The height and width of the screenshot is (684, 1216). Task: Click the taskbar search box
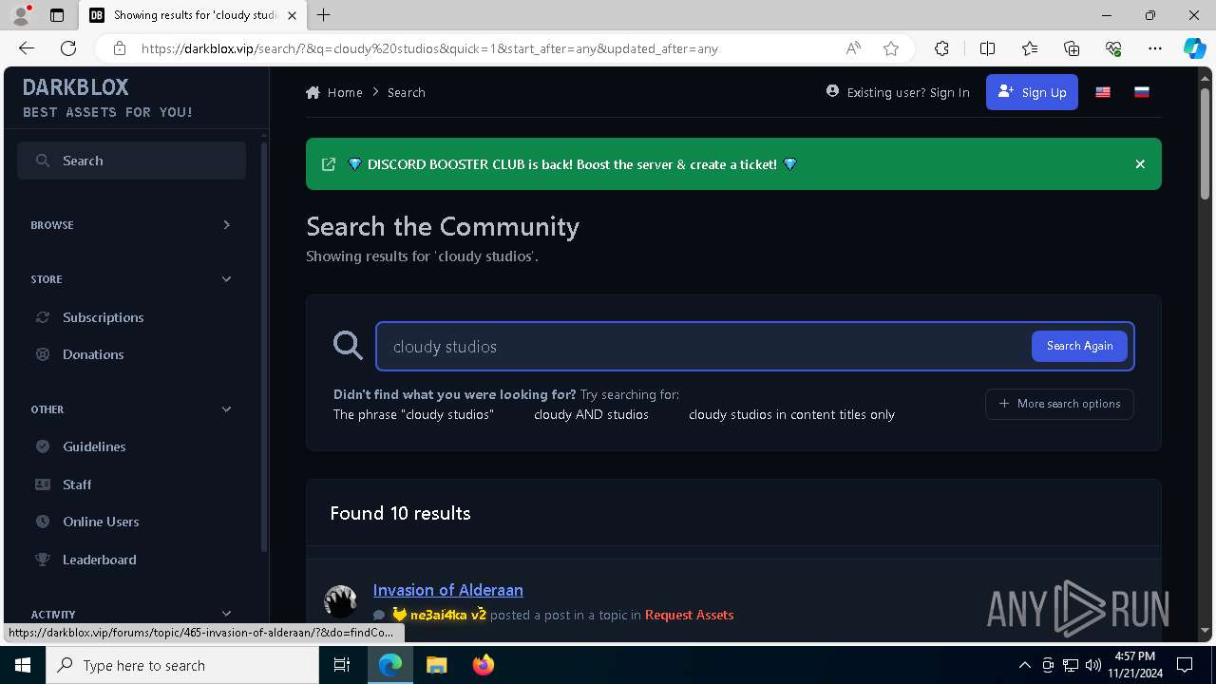[x=182, y=665]
